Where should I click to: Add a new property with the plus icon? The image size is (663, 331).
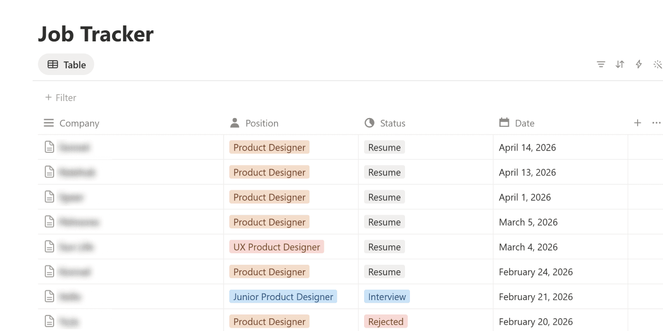[638, 123]
